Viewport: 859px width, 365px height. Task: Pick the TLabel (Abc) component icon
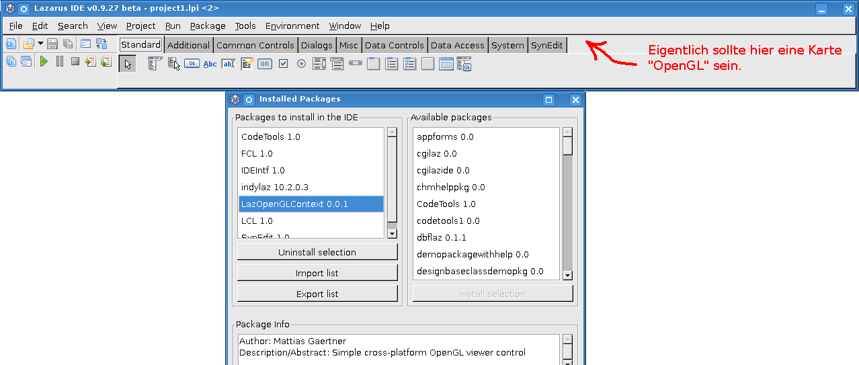(210, 64)
